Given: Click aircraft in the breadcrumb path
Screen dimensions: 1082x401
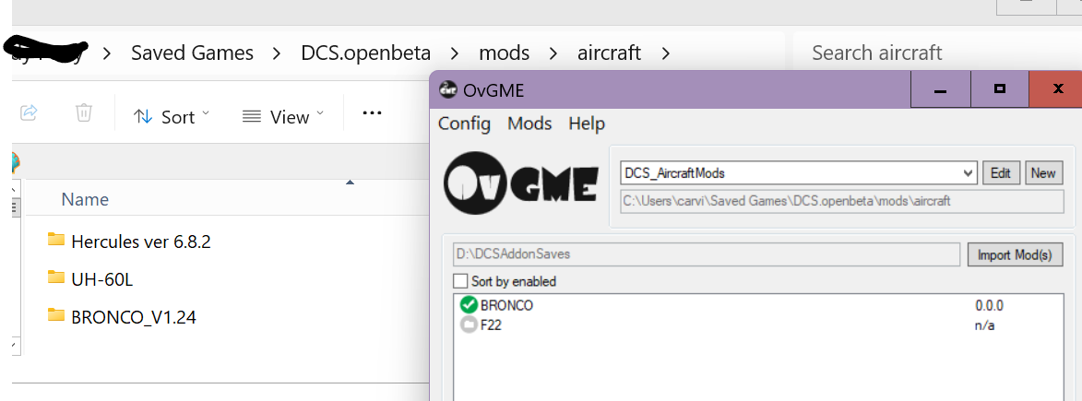Looking at the screenshot, I should pyautogui.click(x=610, y=53).
